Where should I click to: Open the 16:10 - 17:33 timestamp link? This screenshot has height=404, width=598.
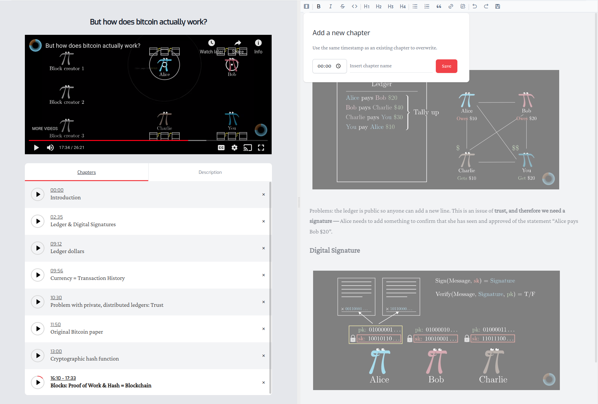pyautogui.click(x=63, y=378)
